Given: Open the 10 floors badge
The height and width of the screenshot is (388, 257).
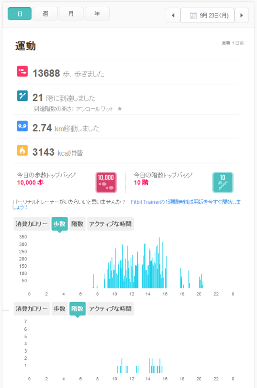Looking at the screenshot, I should (223, 182).
